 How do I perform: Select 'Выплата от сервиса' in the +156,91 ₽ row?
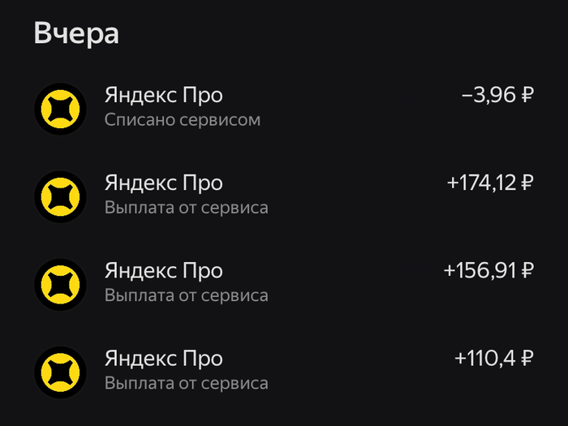coord(186,295)
